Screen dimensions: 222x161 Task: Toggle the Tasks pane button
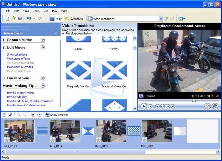(56, 19)
